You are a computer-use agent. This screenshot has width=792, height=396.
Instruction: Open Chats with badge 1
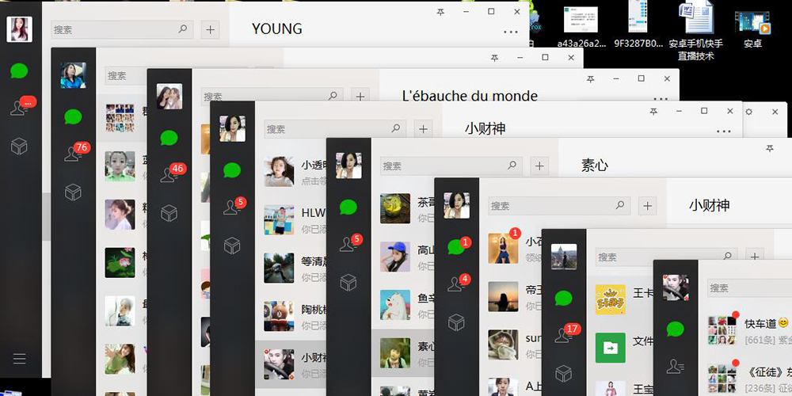coord(458,246)
